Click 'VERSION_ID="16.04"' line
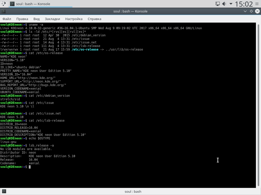The height and width of the screenshot is (195, 261). (16, 74)
